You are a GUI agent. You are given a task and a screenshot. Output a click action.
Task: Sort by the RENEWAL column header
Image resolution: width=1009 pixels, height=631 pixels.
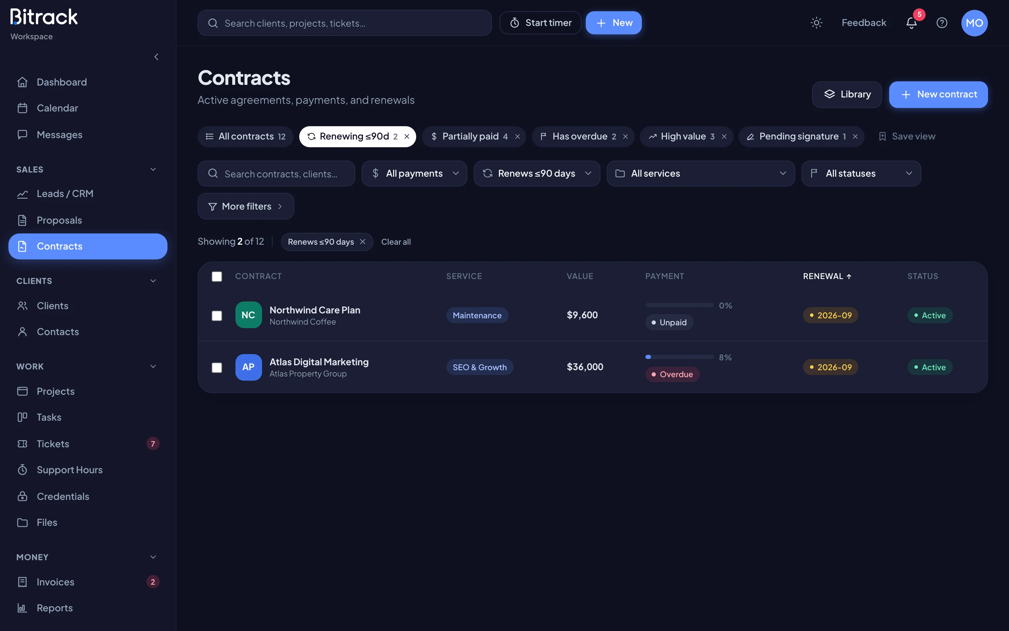(827, 276)
